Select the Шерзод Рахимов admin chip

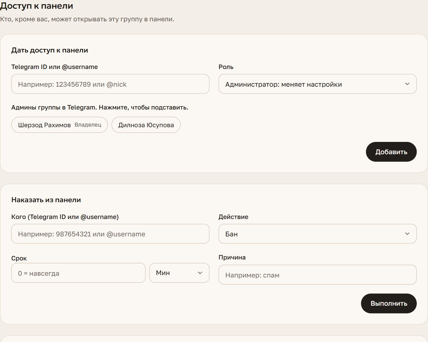point(59,125)
